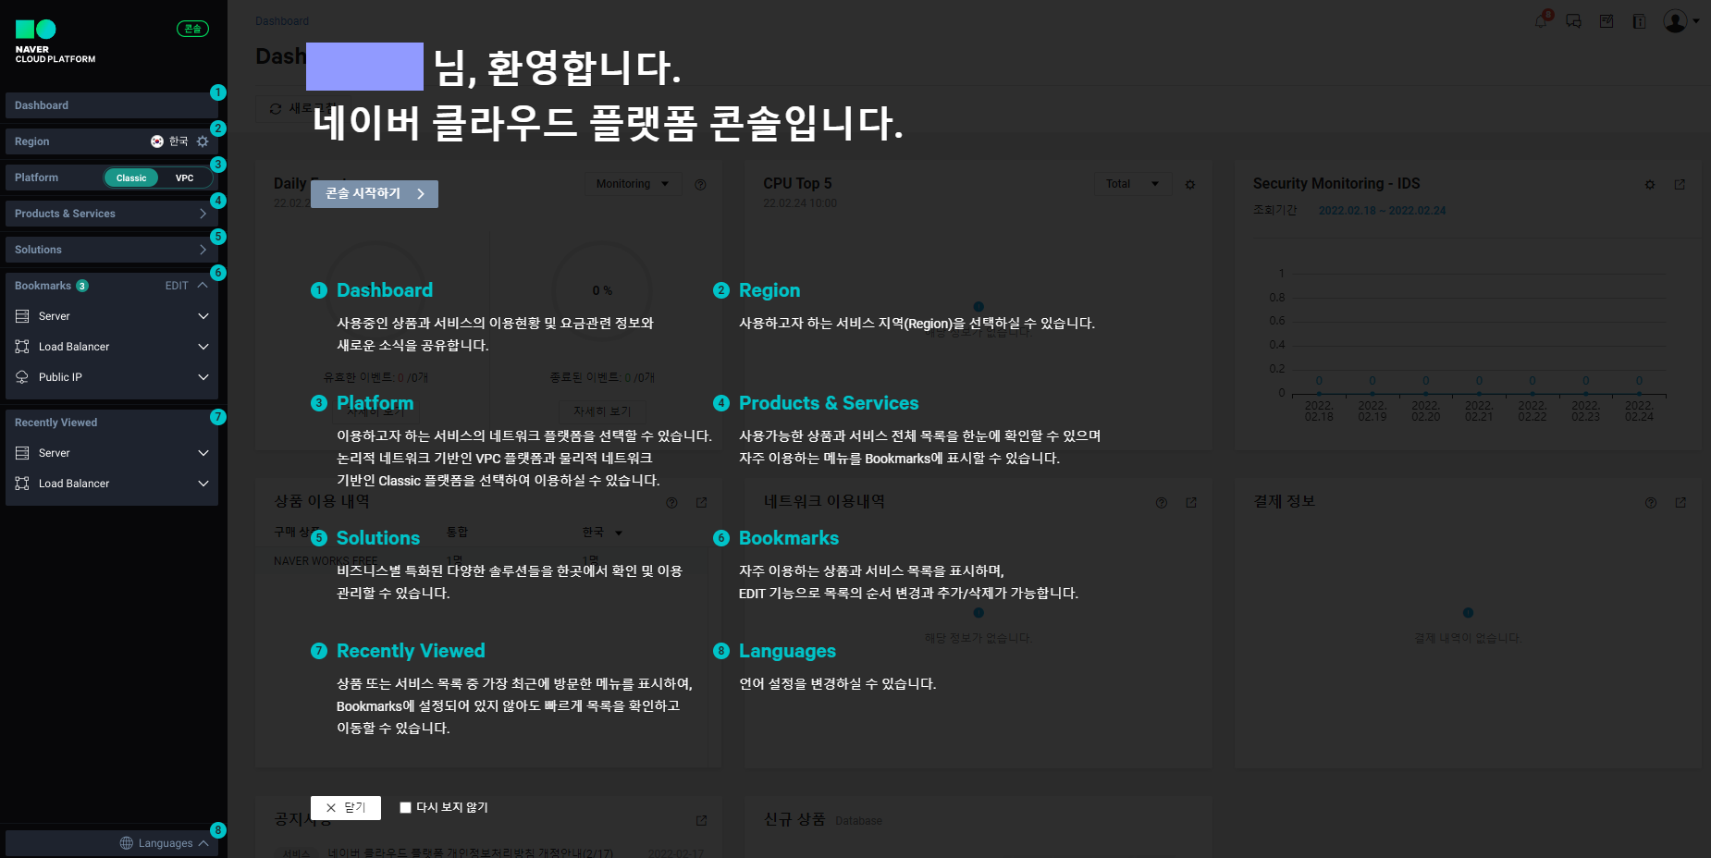Image resolution: width=1711 pixels, height=858 pixels.
Task: Open the 한국 region dropdown in 상품 이용 내역
Action: point(603,533)
